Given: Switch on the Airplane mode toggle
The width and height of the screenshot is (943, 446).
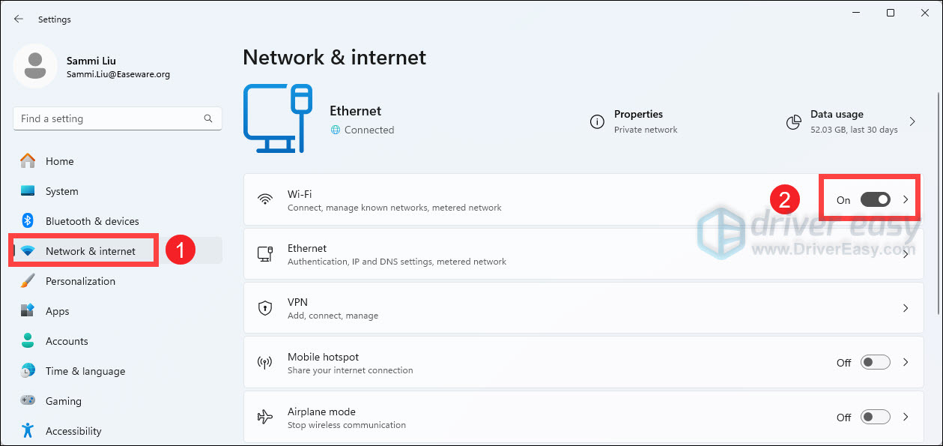Looking at the screenshot, I should (x=875, y=418).
